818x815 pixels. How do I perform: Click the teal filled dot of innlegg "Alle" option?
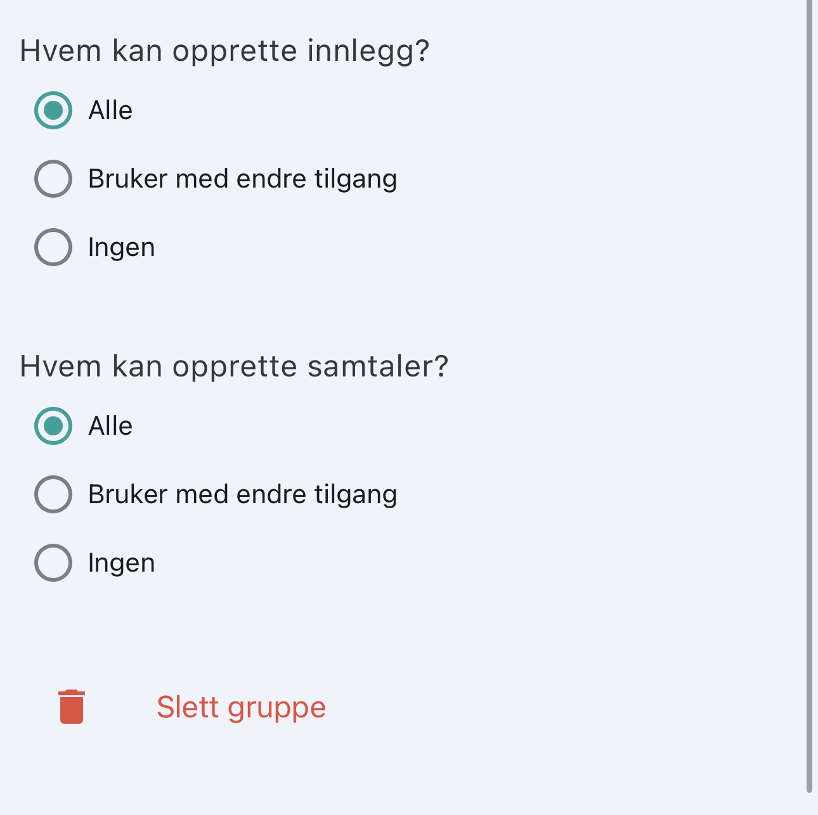pyautogui.click(x=53, y=110)
